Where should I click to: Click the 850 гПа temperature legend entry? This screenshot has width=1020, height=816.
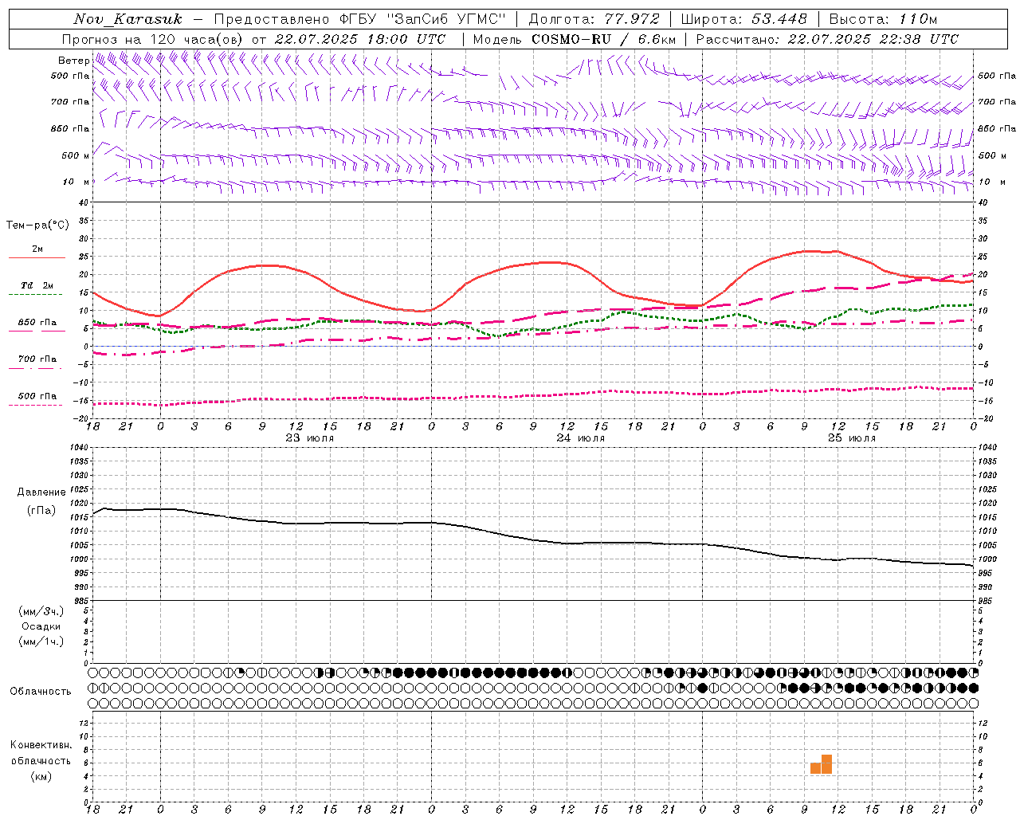(37, 323)
